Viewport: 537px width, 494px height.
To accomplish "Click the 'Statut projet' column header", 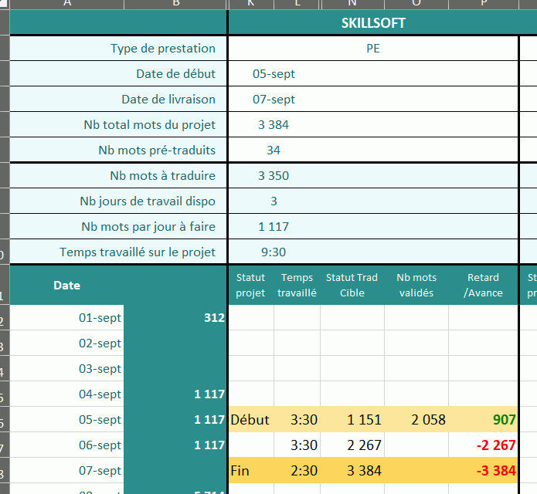I will coord(250,286).
